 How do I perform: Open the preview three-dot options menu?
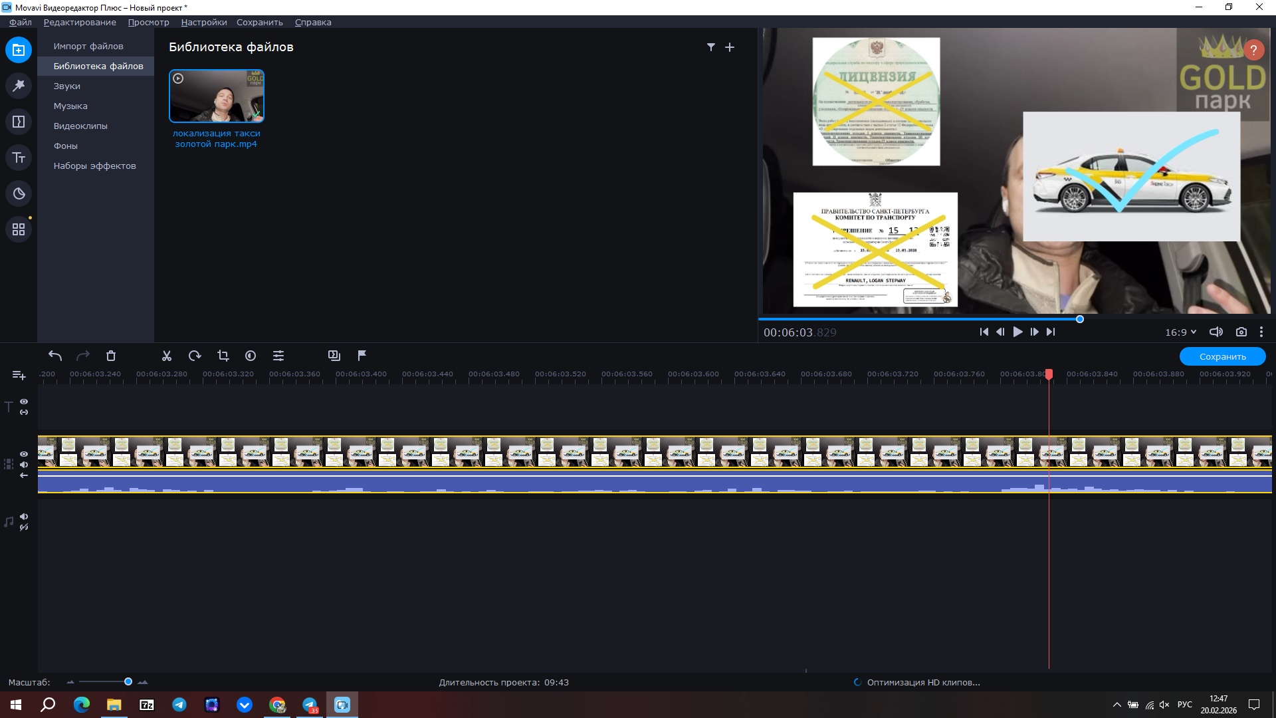(x=1261, y=332)
